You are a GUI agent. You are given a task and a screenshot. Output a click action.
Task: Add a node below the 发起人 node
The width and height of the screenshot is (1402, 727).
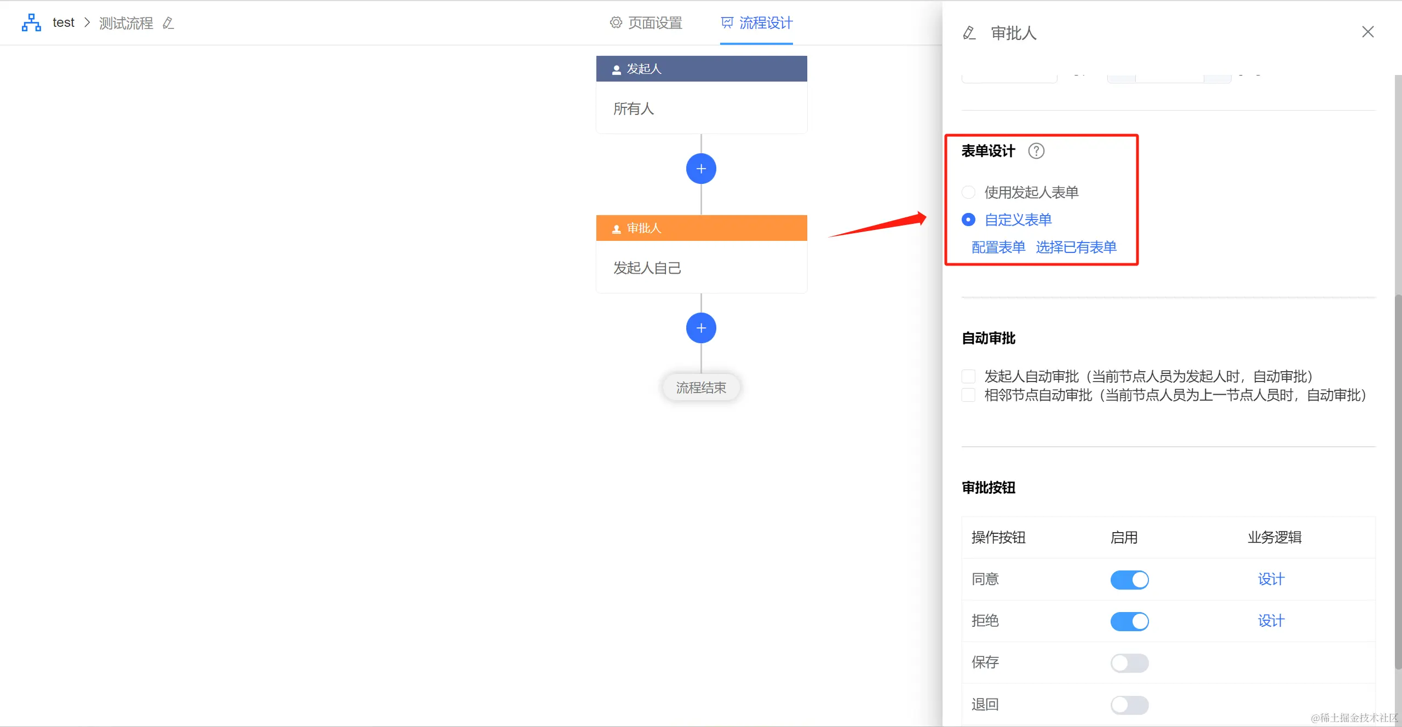pyautogui.click(x=701, y=169)
